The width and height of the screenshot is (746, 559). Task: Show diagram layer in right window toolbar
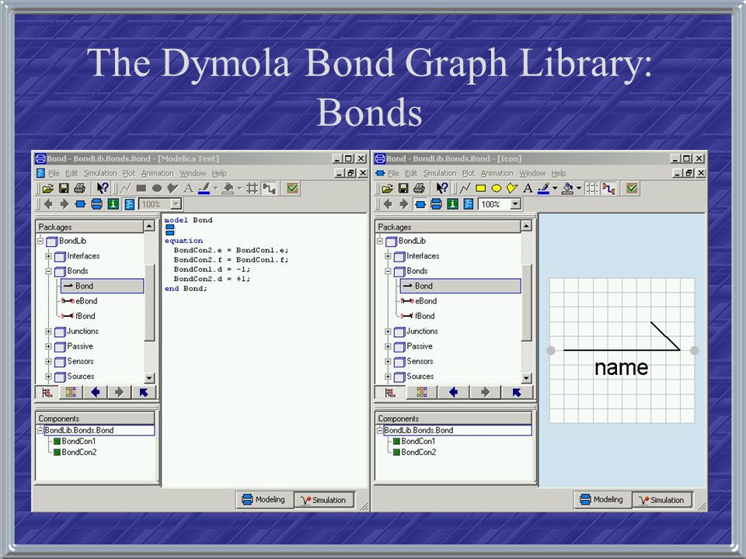(x=436, y=204)
